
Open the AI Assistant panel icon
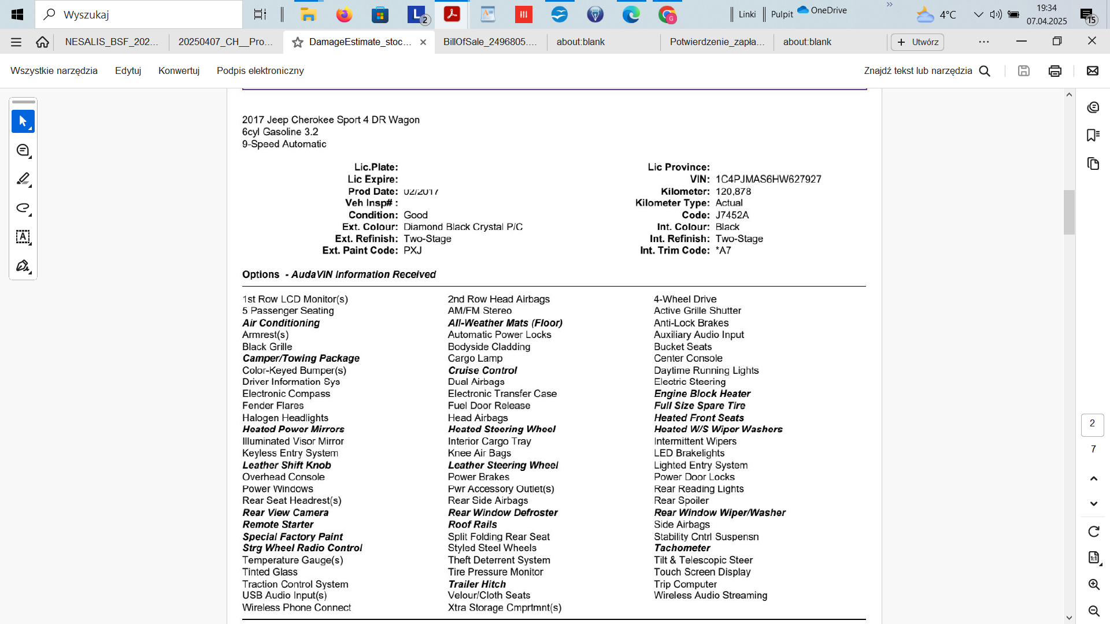pyautogui.click(x=1093, y=107)
